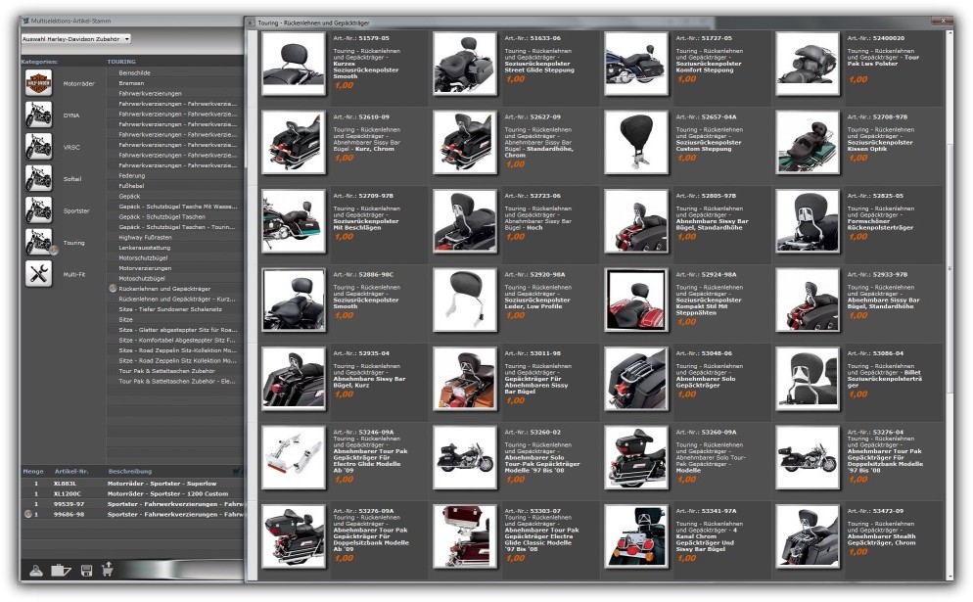This screenshot has height=602, width=973.
Task: Pick the VRSC motorcycle category icon
Action: 38,147
